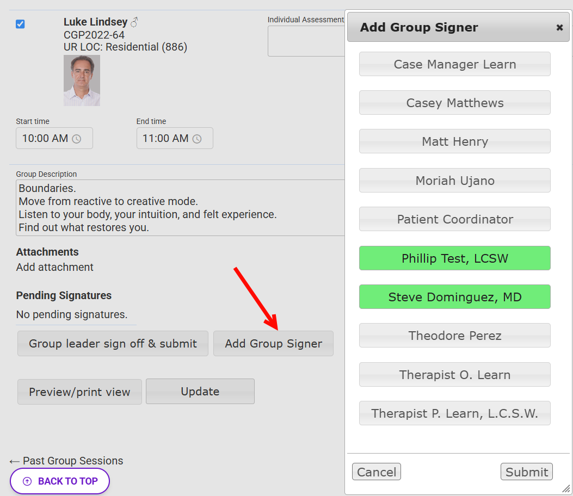Deselect Steve Dominguez, MD as a signer
The height and width of the screenshot is (496, 573).
pos(454,296)
